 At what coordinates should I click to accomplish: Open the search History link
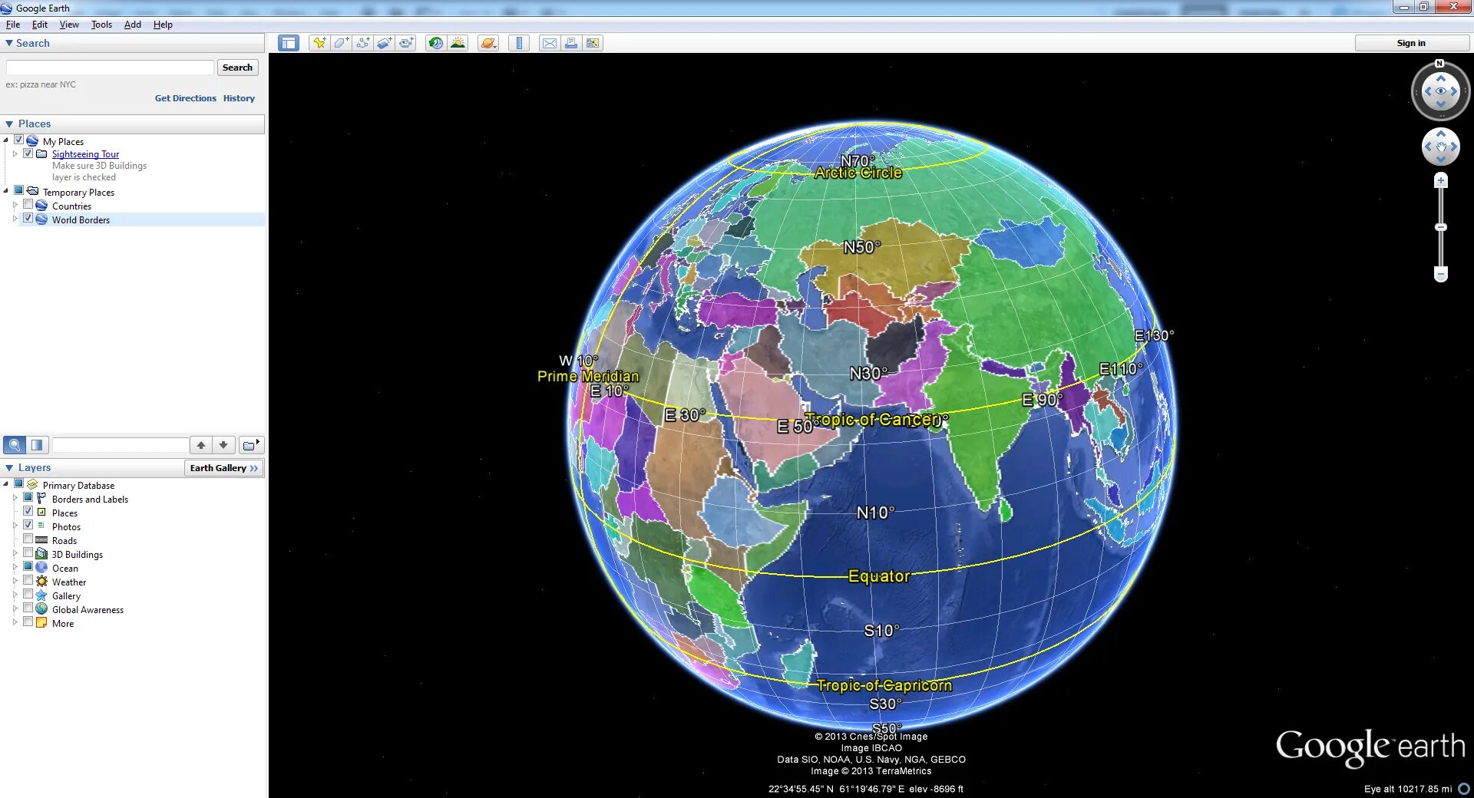(x=239, y=98)
